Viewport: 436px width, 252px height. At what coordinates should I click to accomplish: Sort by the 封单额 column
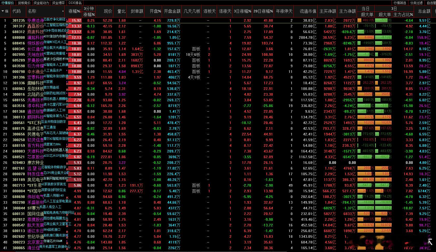pos(137,11)
